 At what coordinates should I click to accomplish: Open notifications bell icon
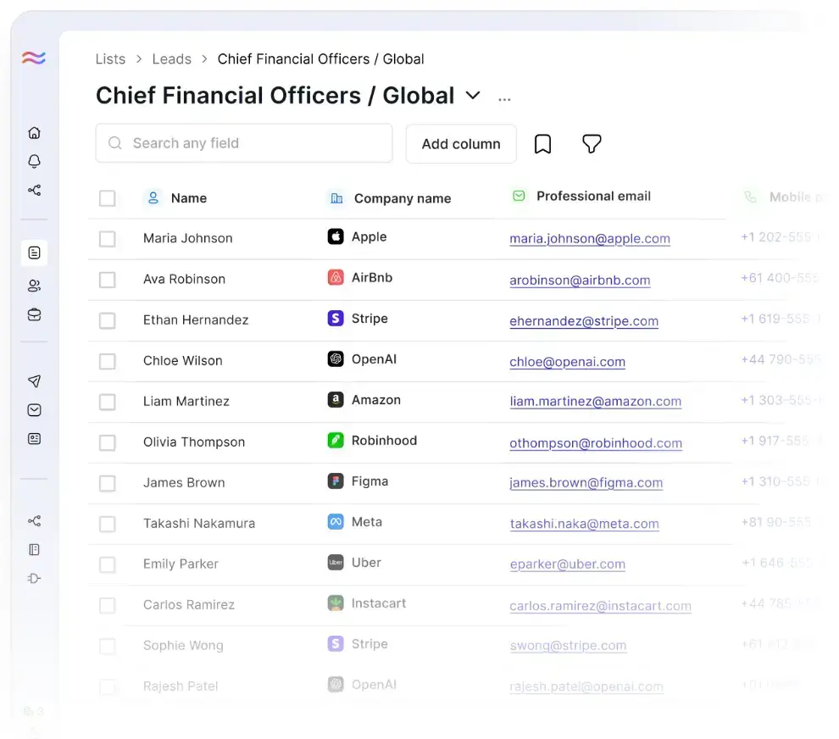pyautogui.click(x=34, y=161)
